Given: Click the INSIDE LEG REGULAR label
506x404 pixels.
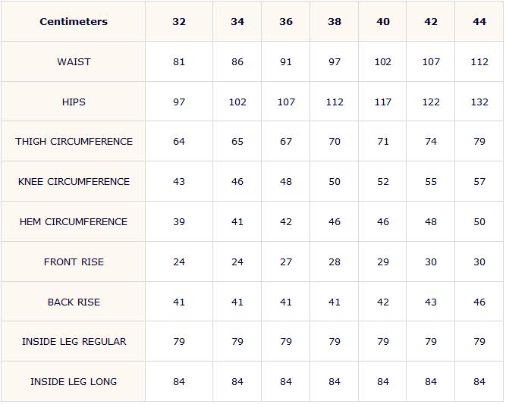Looking at the screenshot, I should pyautogui.click(x=74, y=341).
